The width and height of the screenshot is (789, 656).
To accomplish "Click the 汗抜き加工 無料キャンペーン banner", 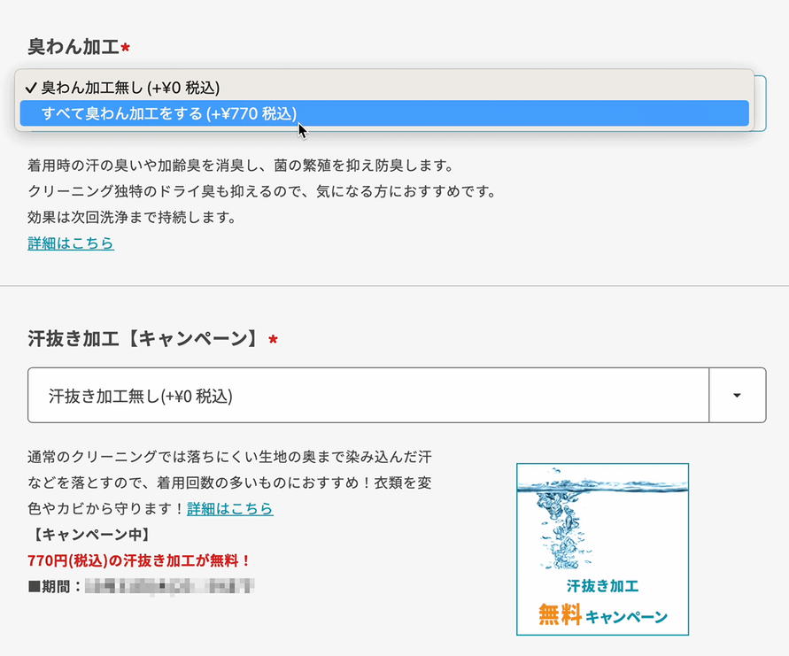I will click(x=602, y=549).
